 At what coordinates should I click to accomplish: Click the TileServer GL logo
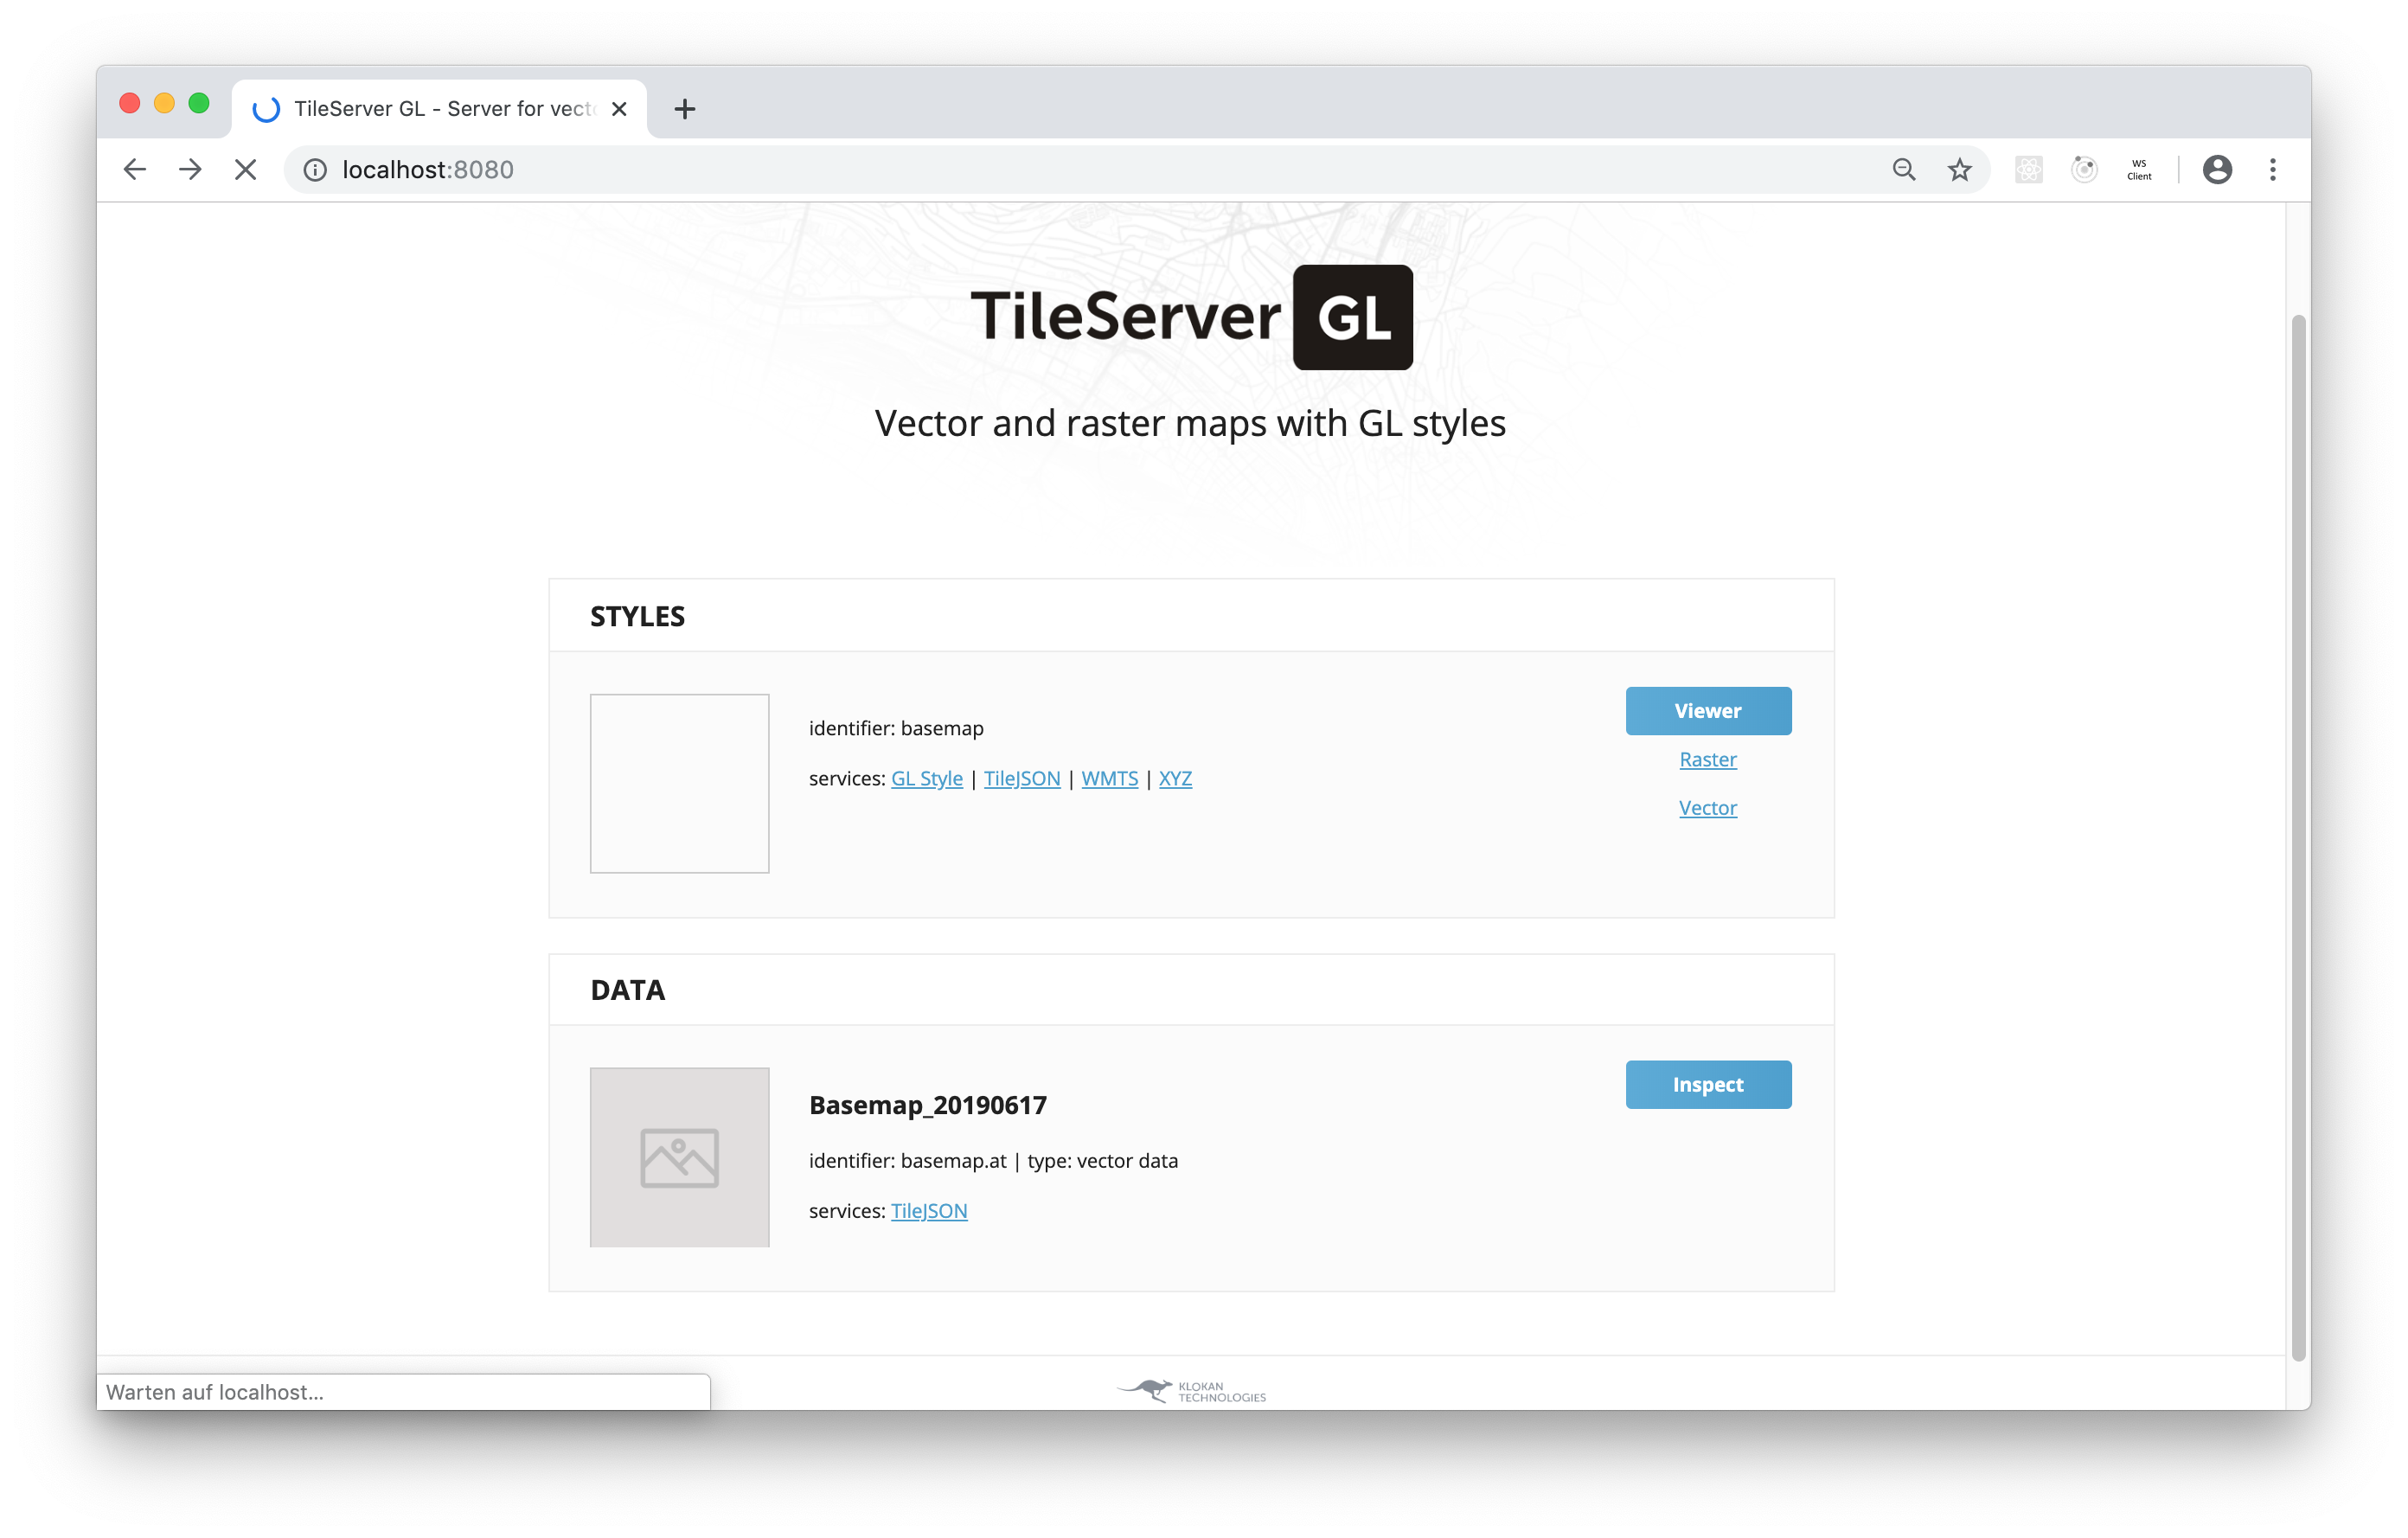click(1191, 317)
